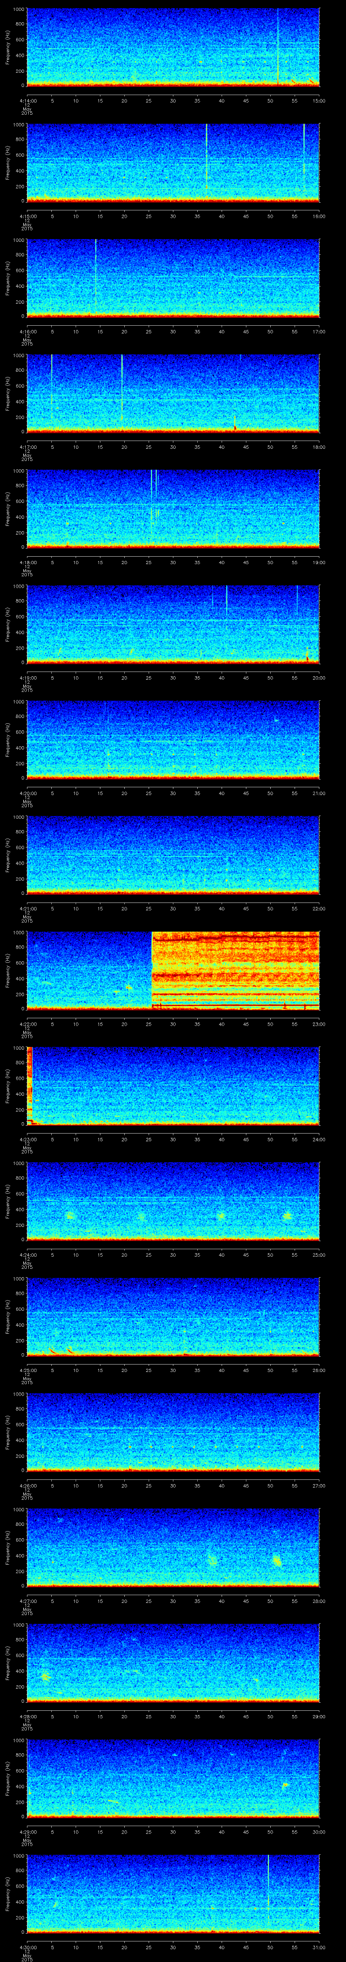Click the '17:00' end time label
The height and width of the screenshot is (1962, 346).
pyautogui.click(x=319, y=331)
